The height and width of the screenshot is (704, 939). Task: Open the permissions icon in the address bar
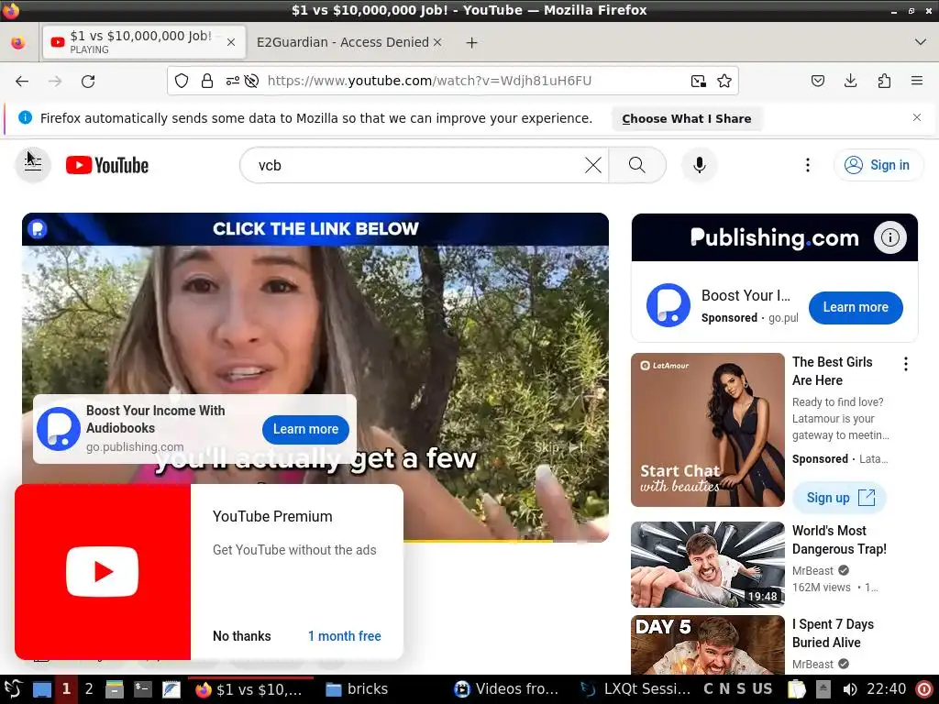point(232,81)
